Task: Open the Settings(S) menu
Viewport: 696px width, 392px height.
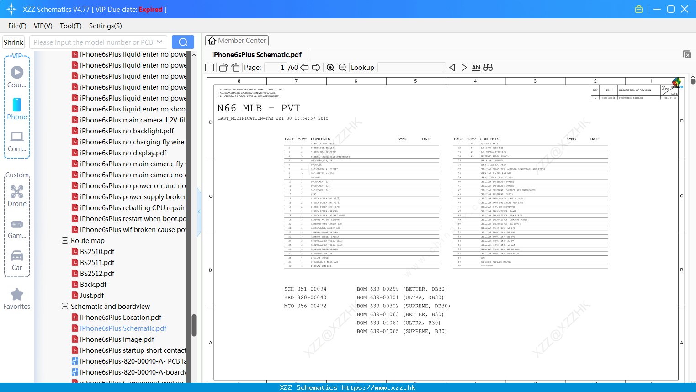Action: [x=106, y=26]
